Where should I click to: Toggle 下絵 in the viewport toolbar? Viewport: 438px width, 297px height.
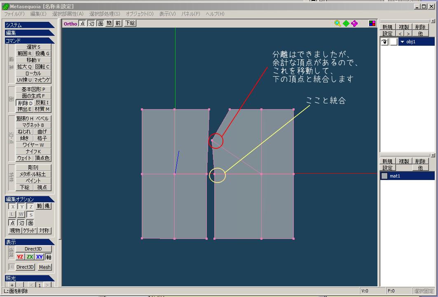130,23
